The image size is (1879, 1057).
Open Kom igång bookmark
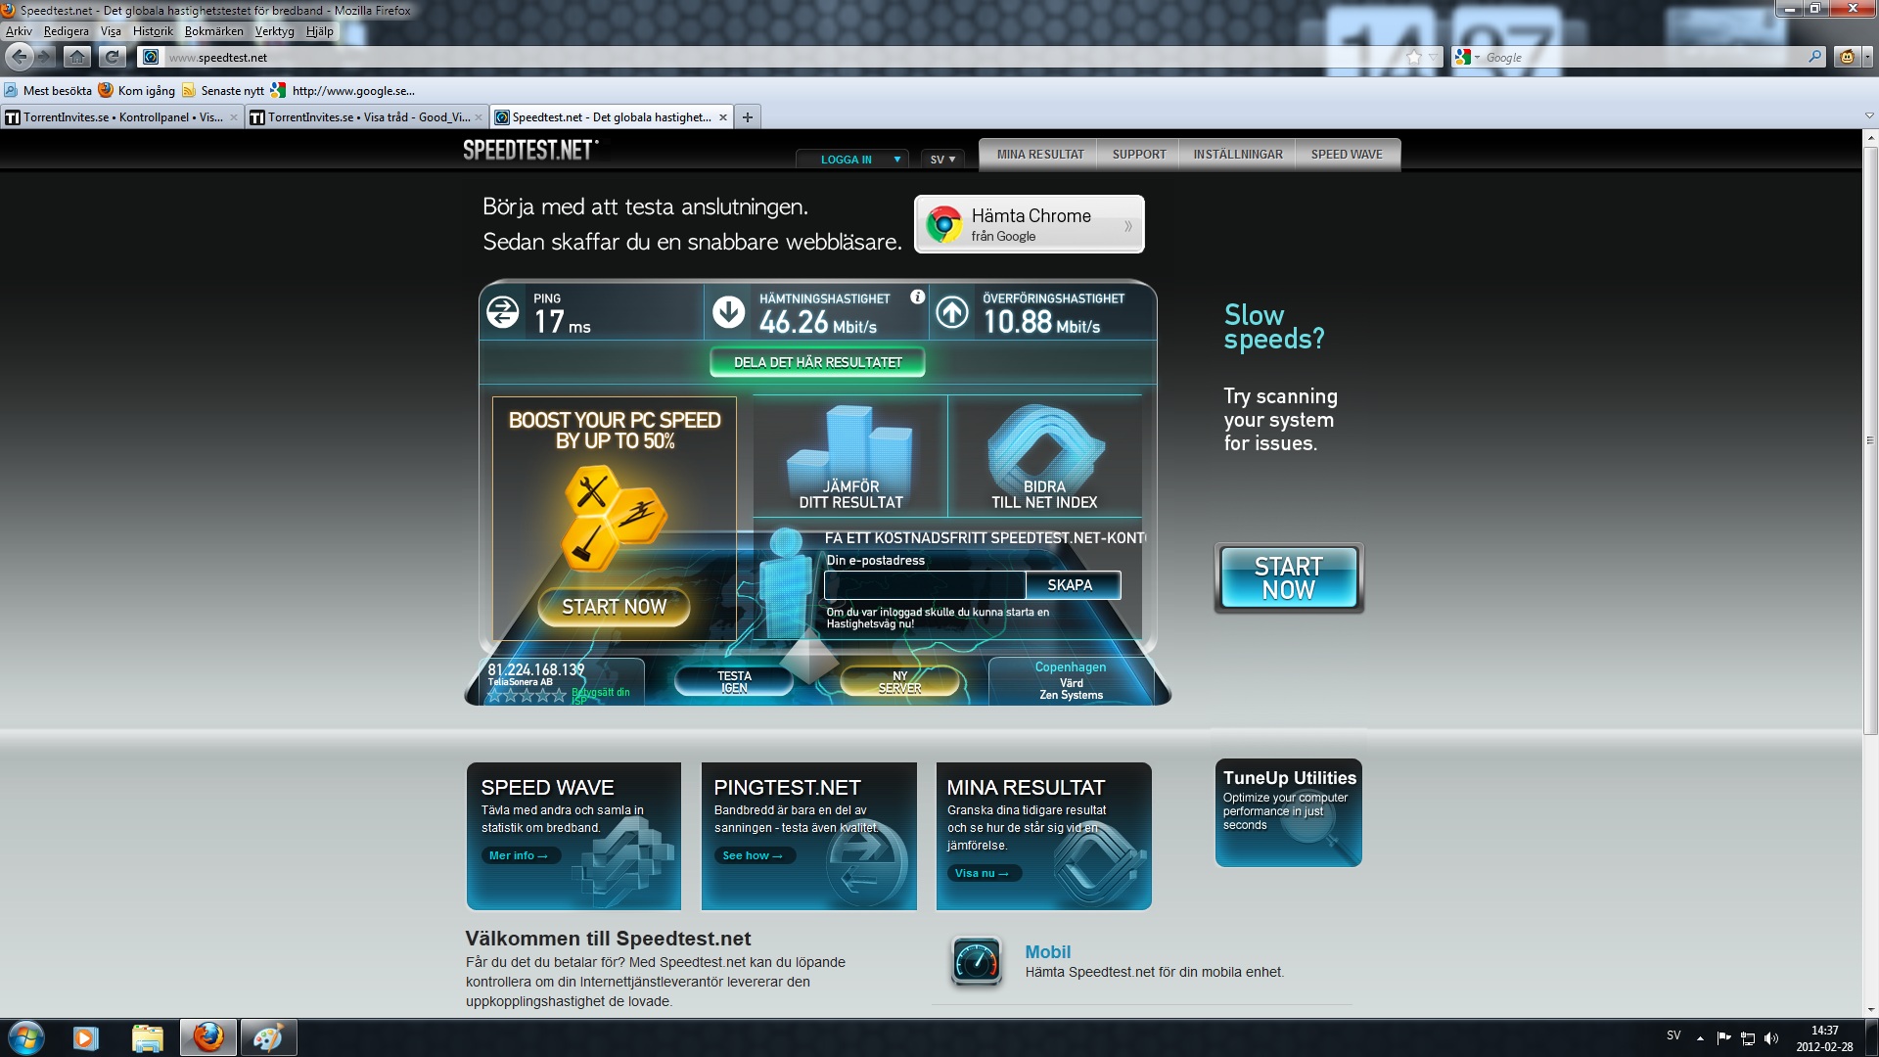tap(137, 91)
